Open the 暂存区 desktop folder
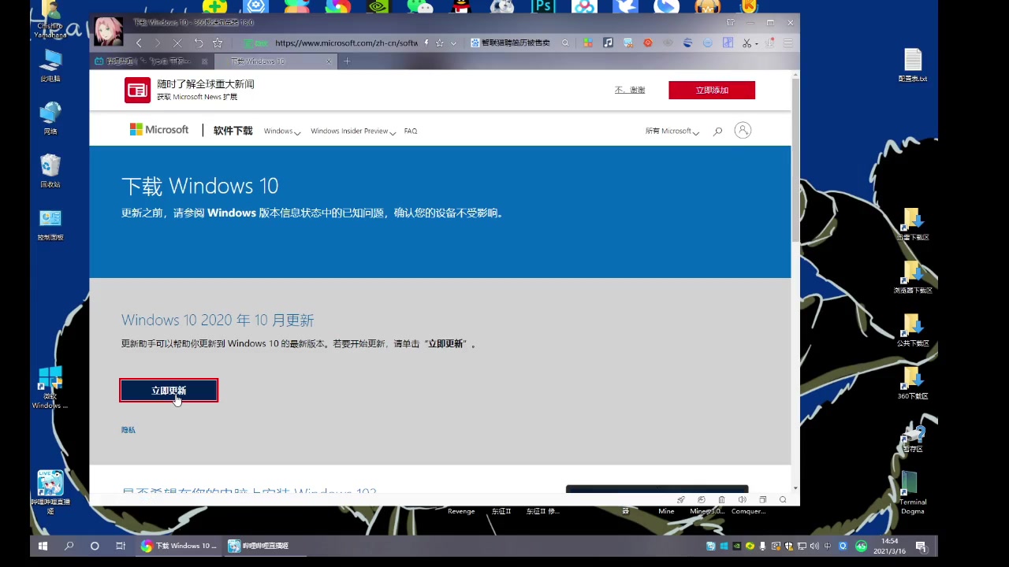 click(913, 437)
